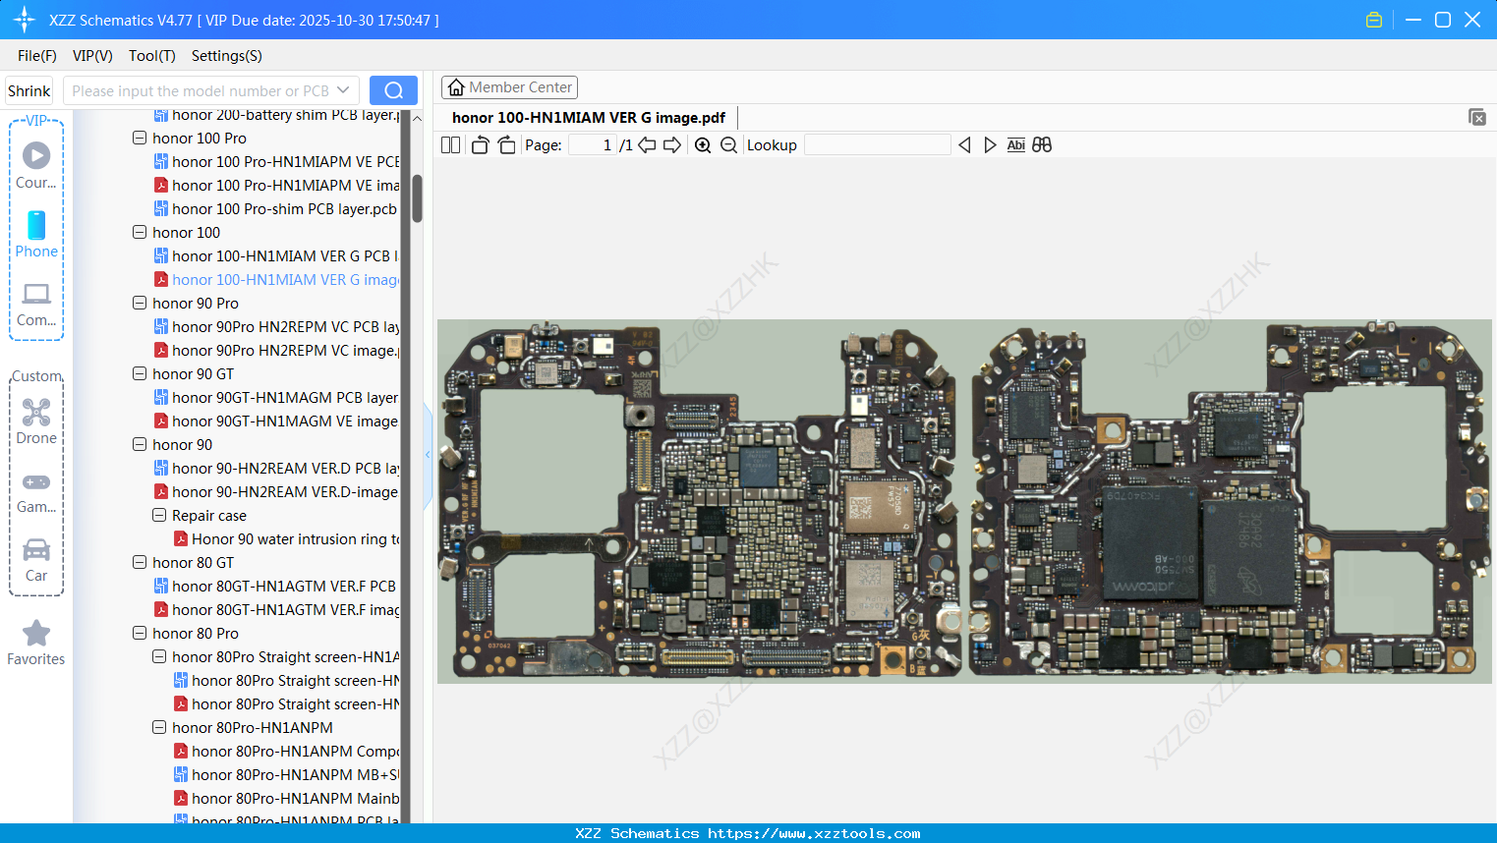Screen dimensions: 1497x843
Task: Collapse the honor 80 Pro tree node
Action: click(140, 634)
